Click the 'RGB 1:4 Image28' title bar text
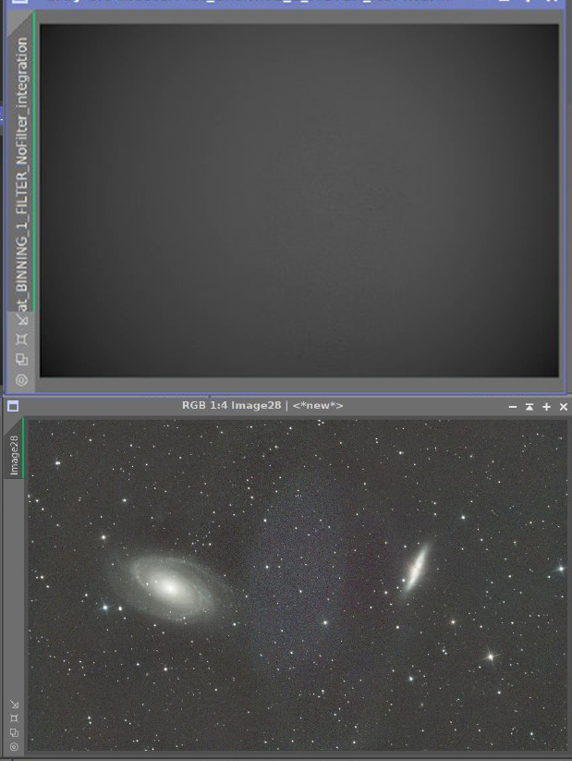Screen dimensions: 572x761 [x=231, y=405]
